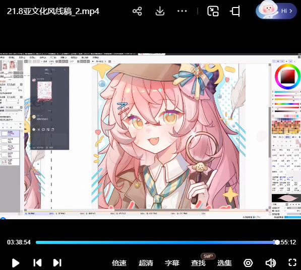This screenshot has height=270, width=301.
Task: Enable picture-in-picture mini window mode
Action: 213,11
